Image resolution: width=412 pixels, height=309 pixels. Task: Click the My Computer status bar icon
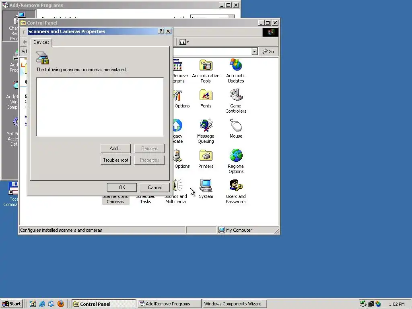click(222, 230)
